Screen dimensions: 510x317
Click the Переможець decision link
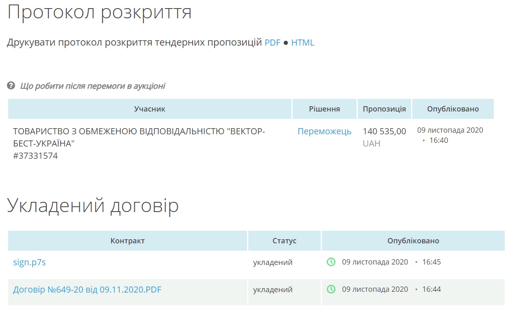point(324,131)
